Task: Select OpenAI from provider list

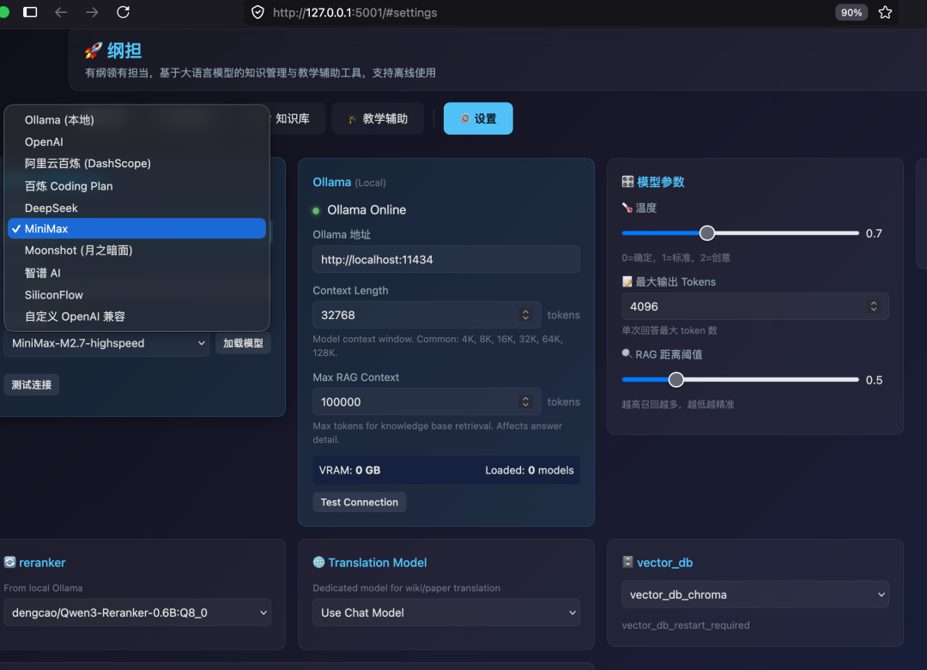Action: coord(136,142)
